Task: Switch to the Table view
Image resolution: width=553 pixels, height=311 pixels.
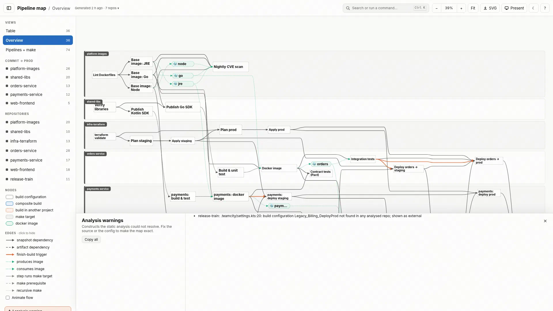Action: point(38,31)
